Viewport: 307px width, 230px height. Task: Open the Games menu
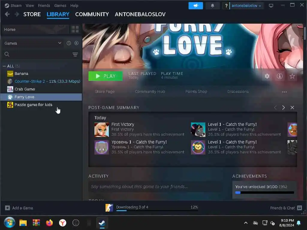[60, 6]
